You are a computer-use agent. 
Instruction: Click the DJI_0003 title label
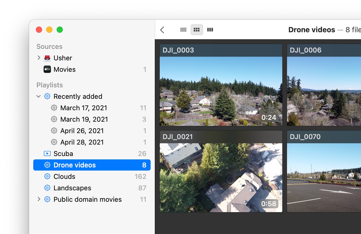[178, 50]
